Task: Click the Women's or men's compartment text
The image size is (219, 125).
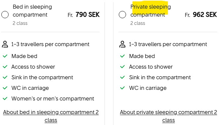Action: (53, 98)
